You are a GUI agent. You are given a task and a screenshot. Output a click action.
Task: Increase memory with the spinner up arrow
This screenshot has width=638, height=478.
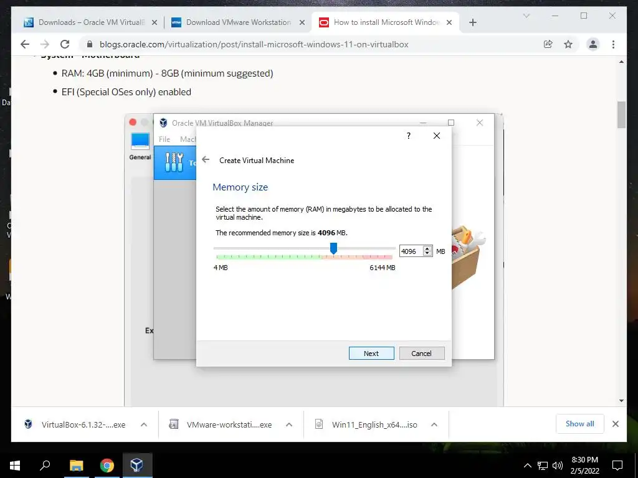click(427, 249)
